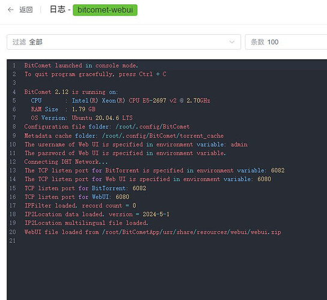The image size is (327, 300).
Task: Select line number 4 in gutter
Action: coord(14,92)
